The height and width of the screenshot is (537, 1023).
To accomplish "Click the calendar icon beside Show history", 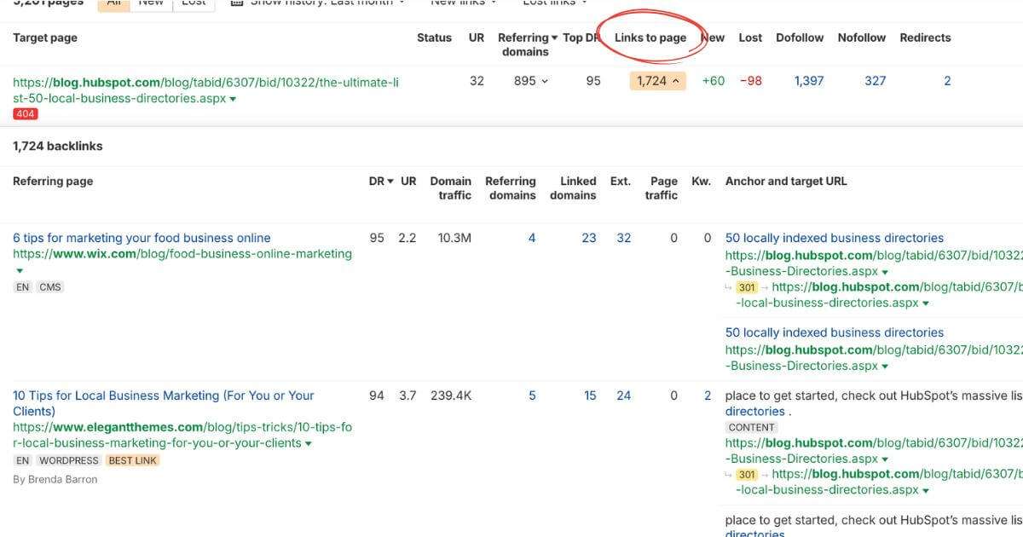I will 234,3.
